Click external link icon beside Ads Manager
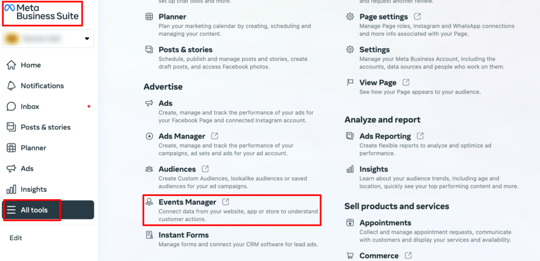The width and height of the screenshot is (540, 261). pyautogui.click(x=215, y=136)
